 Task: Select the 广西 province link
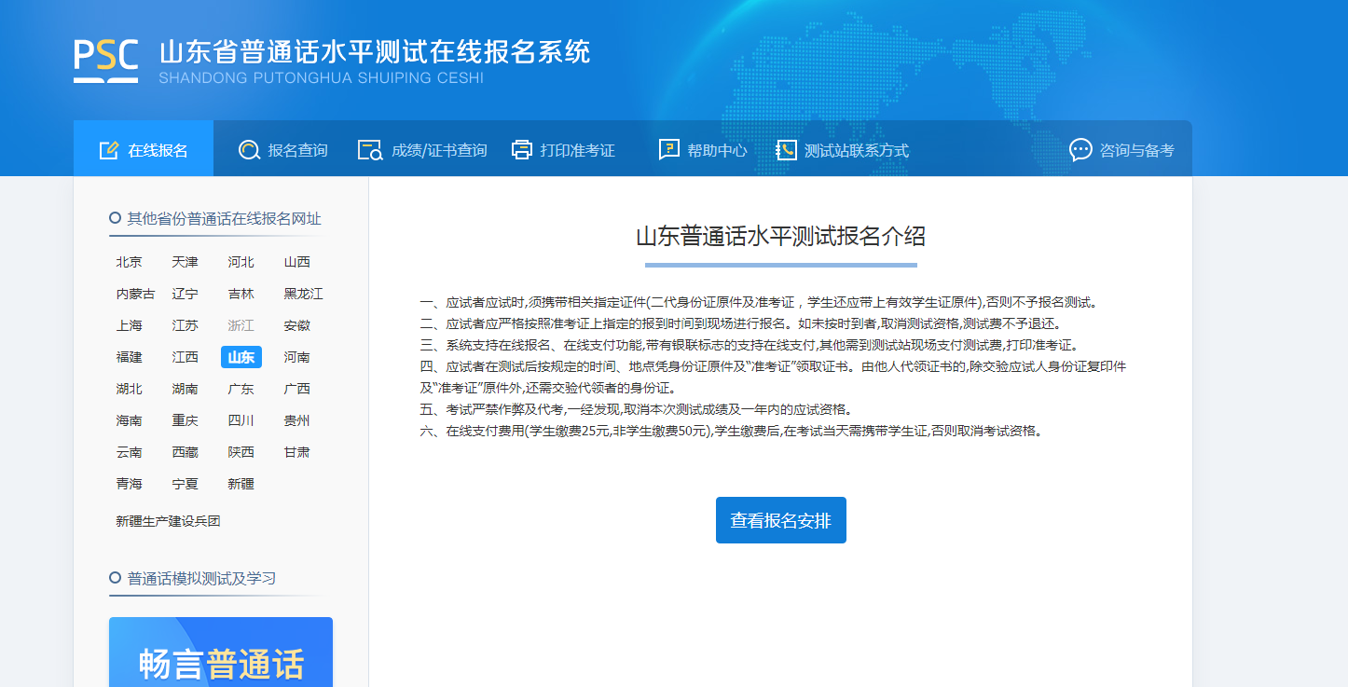297,389
